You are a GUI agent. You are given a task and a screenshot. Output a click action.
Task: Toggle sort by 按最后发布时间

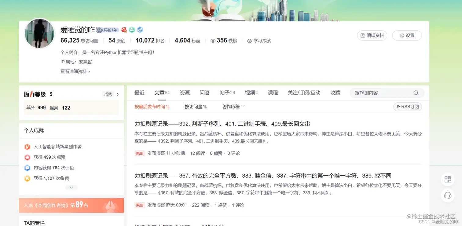tap(152, 107)
